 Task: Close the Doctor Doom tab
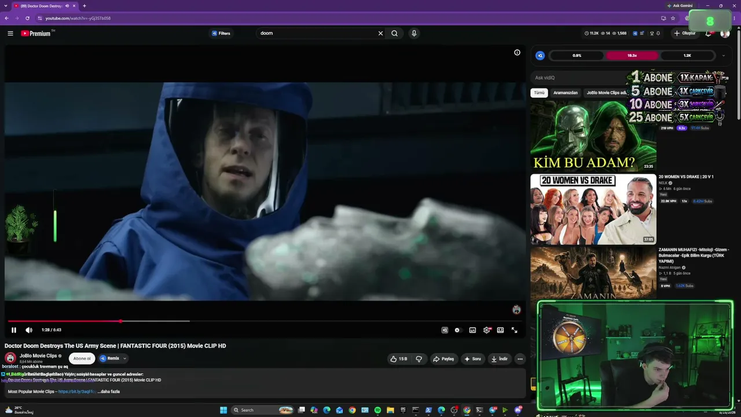(x=74, y=6)
